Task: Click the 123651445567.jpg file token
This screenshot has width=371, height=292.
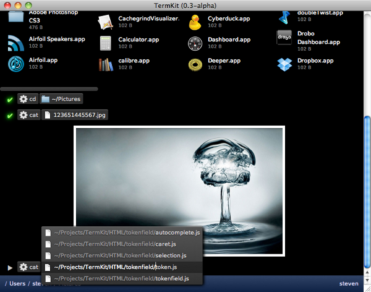Action: click(75, 115)
